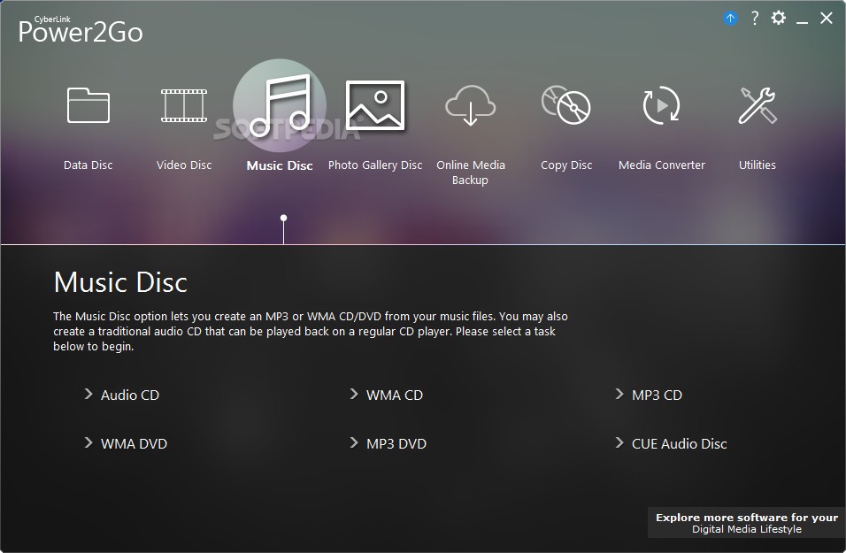Open help with the question mark

point(754,19)
